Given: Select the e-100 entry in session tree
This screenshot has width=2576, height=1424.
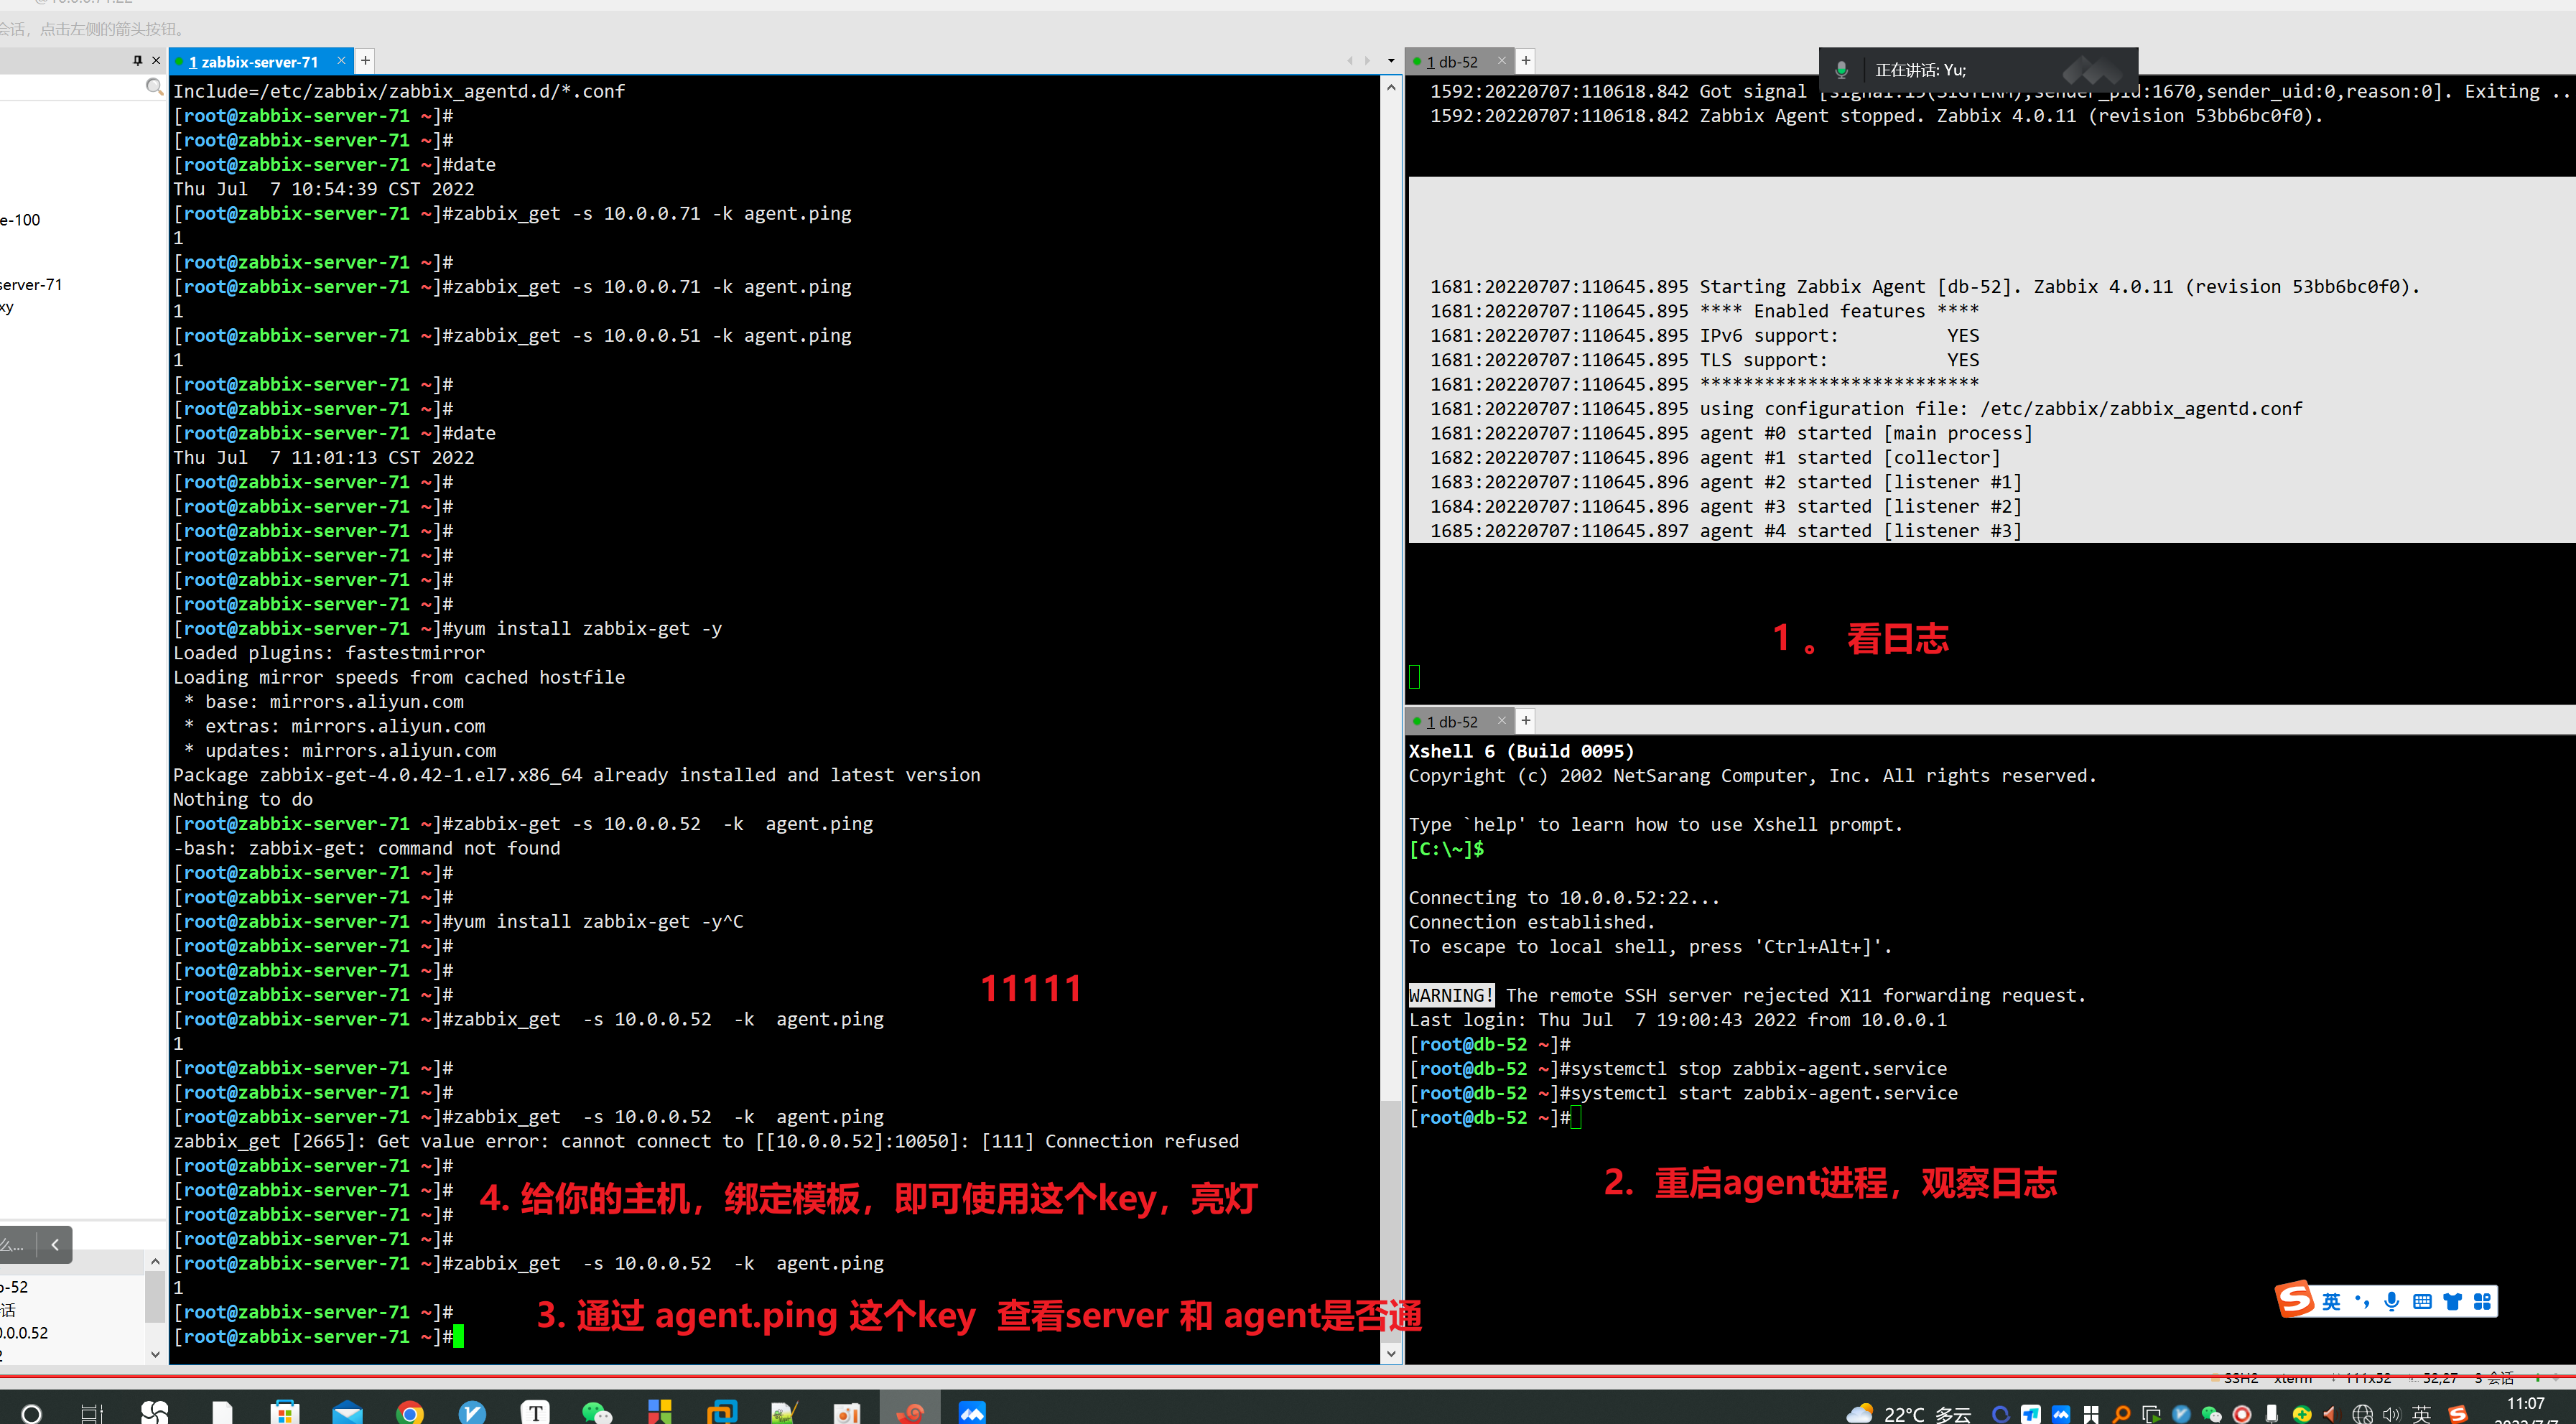Looking at the screenshot, I should pyautogui.click(x=20, y=220).
